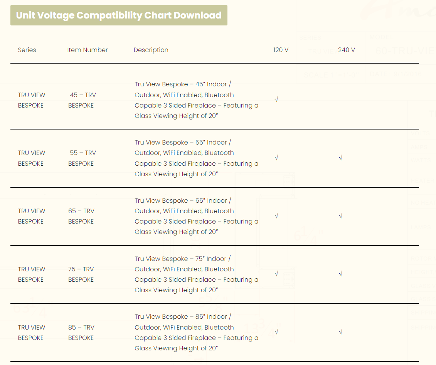
Task: Click the TRU VIEW BESPOKE series cell for 45" row
Action: click(31, 100)
